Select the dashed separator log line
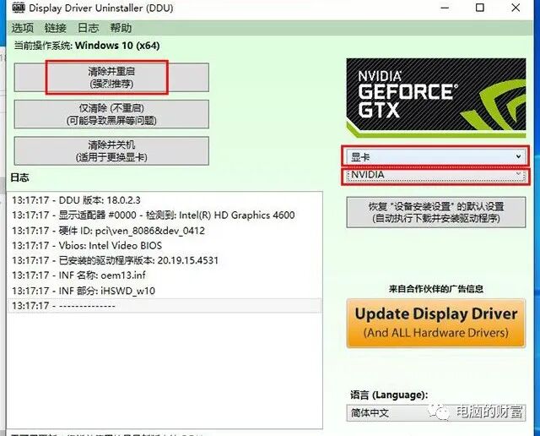The height and width of the screenshot is (436, 540). pos(165,306)
